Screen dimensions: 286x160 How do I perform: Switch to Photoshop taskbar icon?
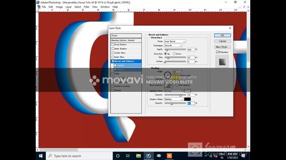(149, 156)
